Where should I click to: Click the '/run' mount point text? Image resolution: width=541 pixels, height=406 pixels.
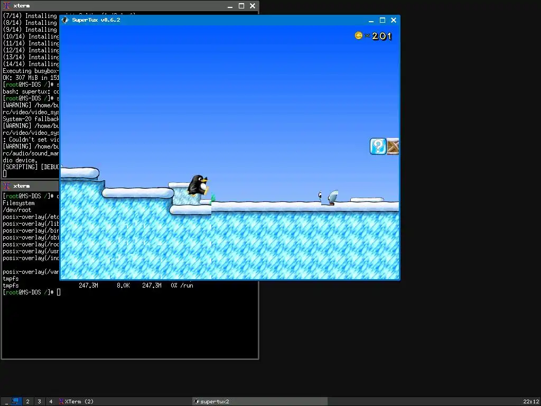(186, 285)
